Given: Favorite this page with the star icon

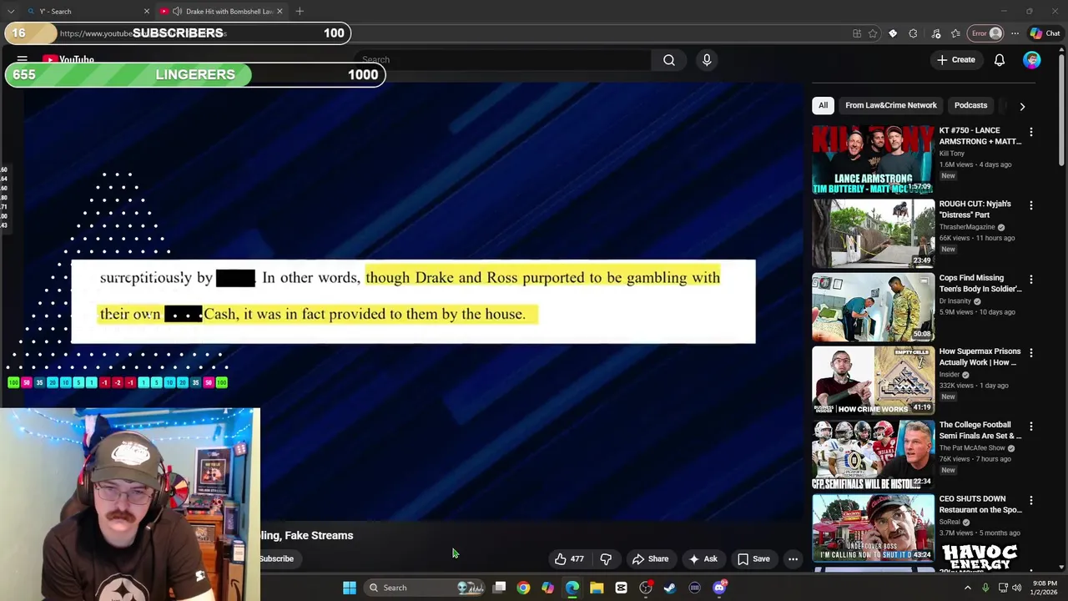Looking at the screenshot, I should point(873,33).
